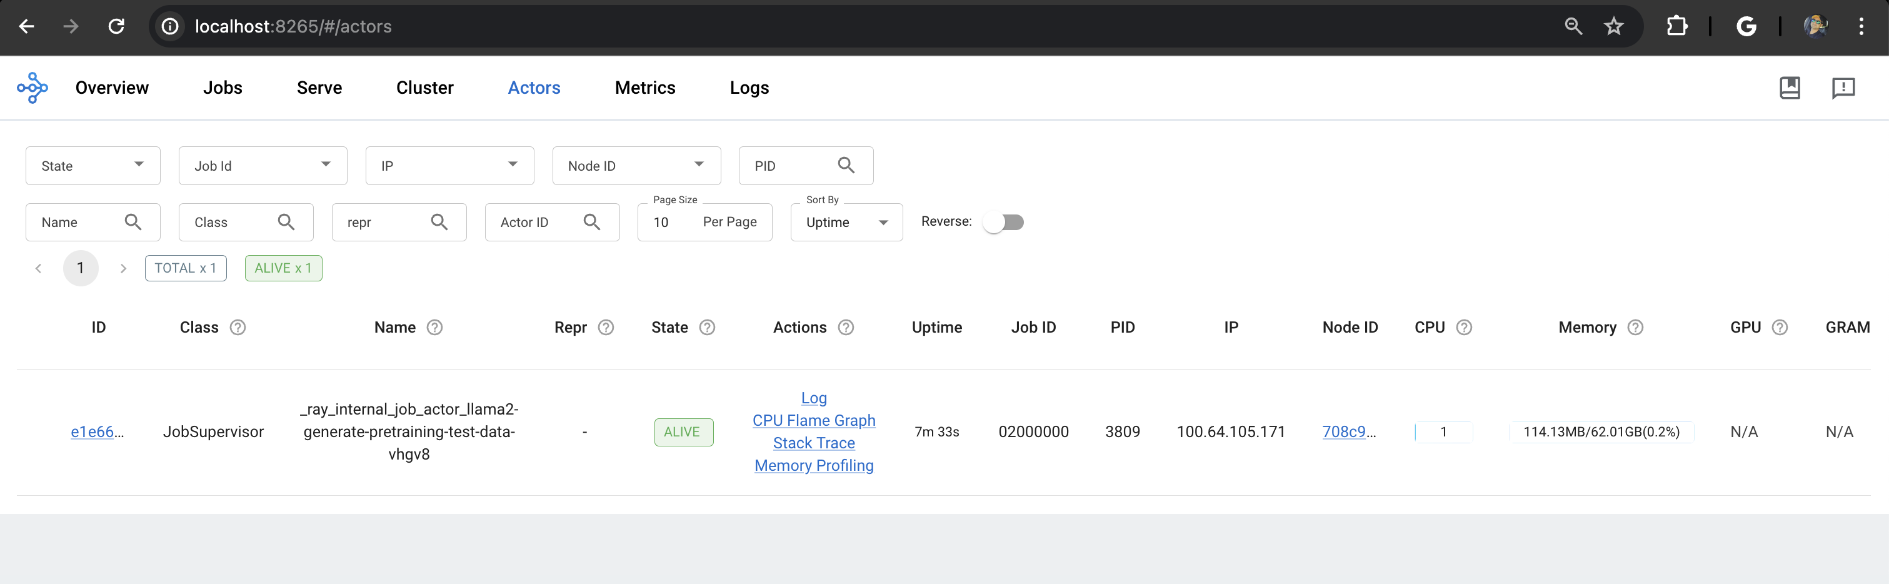Open the CPU Flame Graph link
The width and height of the screenshot is (1889, 584).
(x=813, y=420)
